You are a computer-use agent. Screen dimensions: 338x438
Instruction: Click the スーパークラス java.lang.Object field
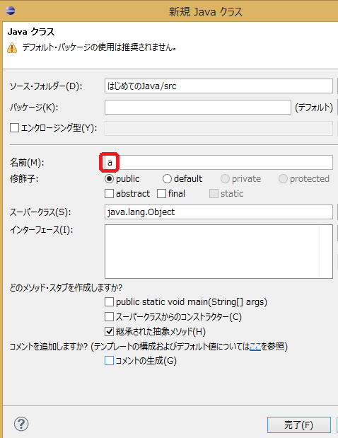point(218,212)
